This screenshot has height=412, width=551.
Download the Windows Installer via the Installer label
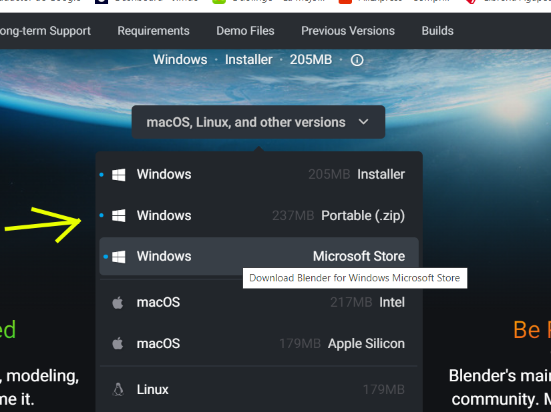point(381,175)
